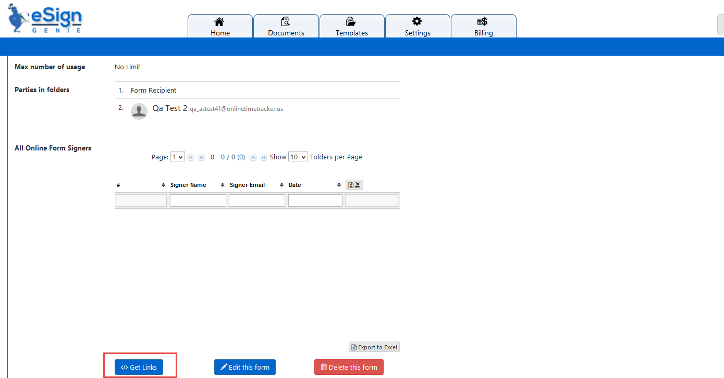
Task: Open the Page number dropdown
Action: click(177, 156)
